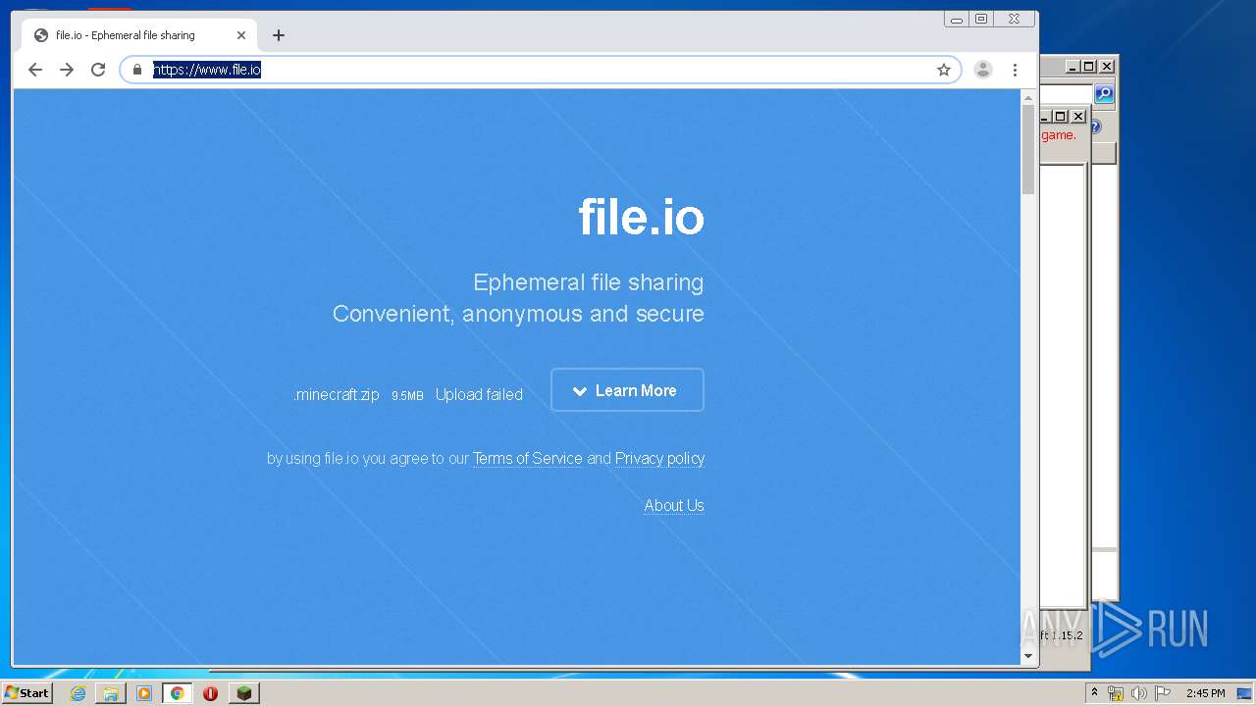The height and width of the screenshot is (706, 1256).
Task: Open the network tray icon
Action: click(x=1116, y=693)
